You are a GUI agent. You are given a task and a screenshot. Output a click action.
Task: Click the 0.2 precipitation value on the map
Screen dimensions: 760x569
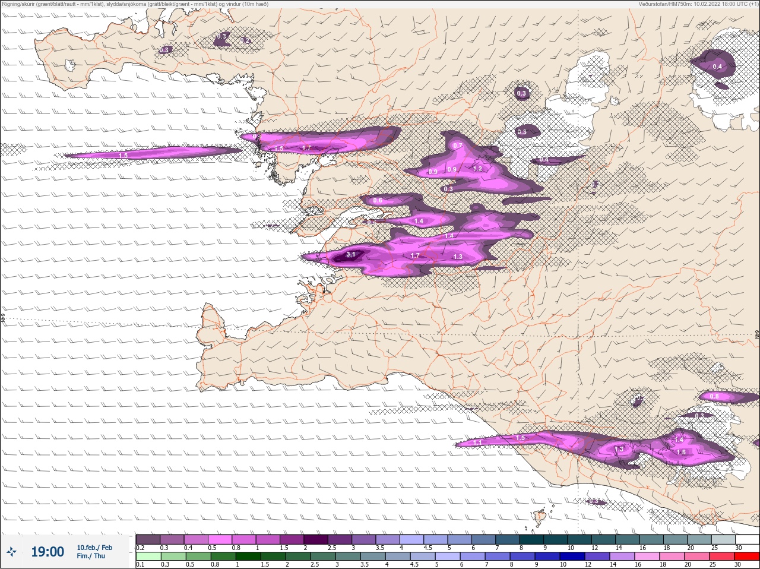245,40
